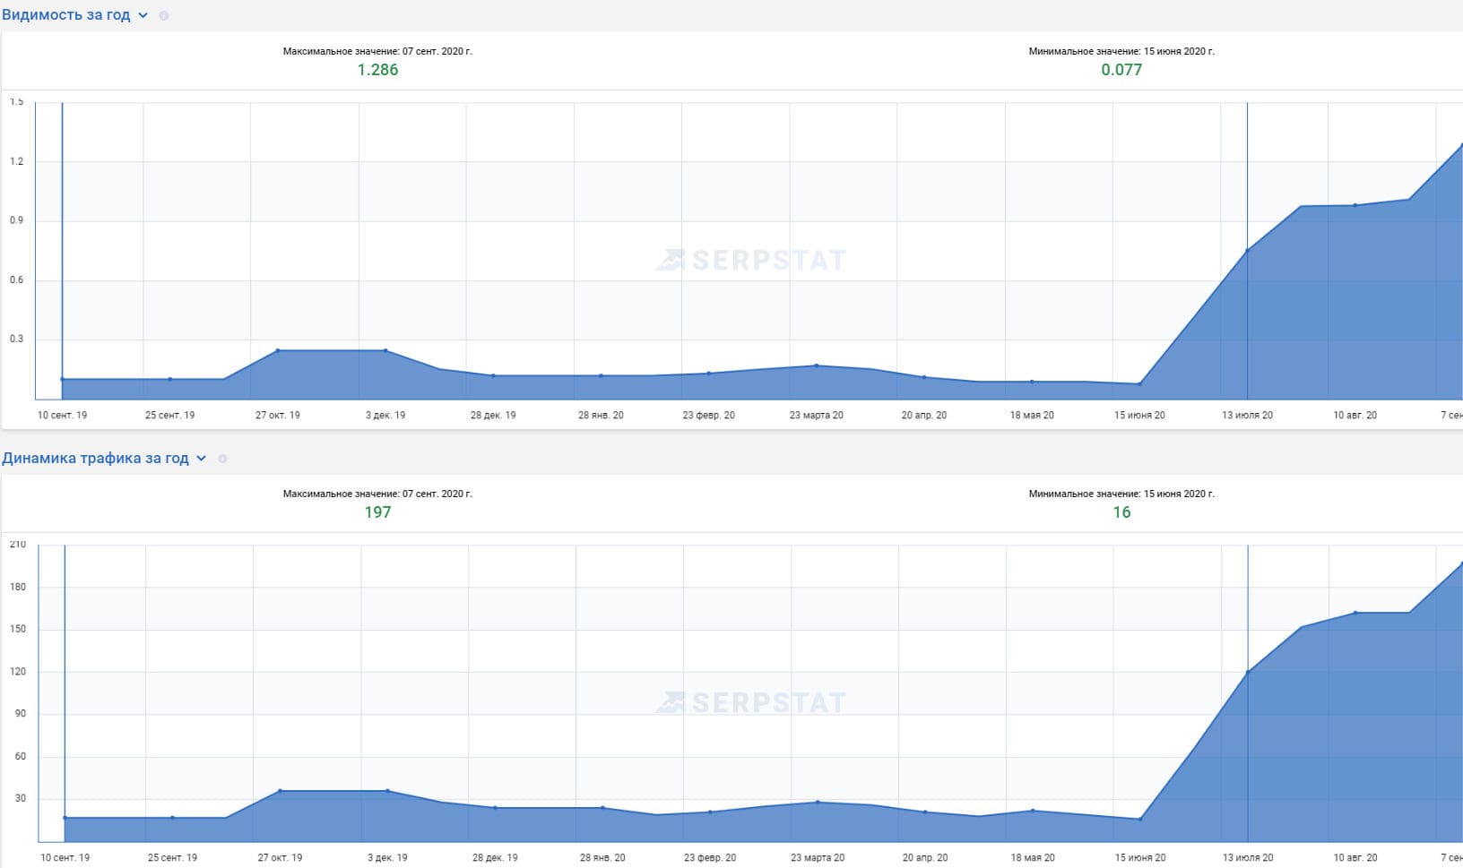
Task: Click visibility chart data point at 3 дек. 19
Action: [x=385, y=350]
